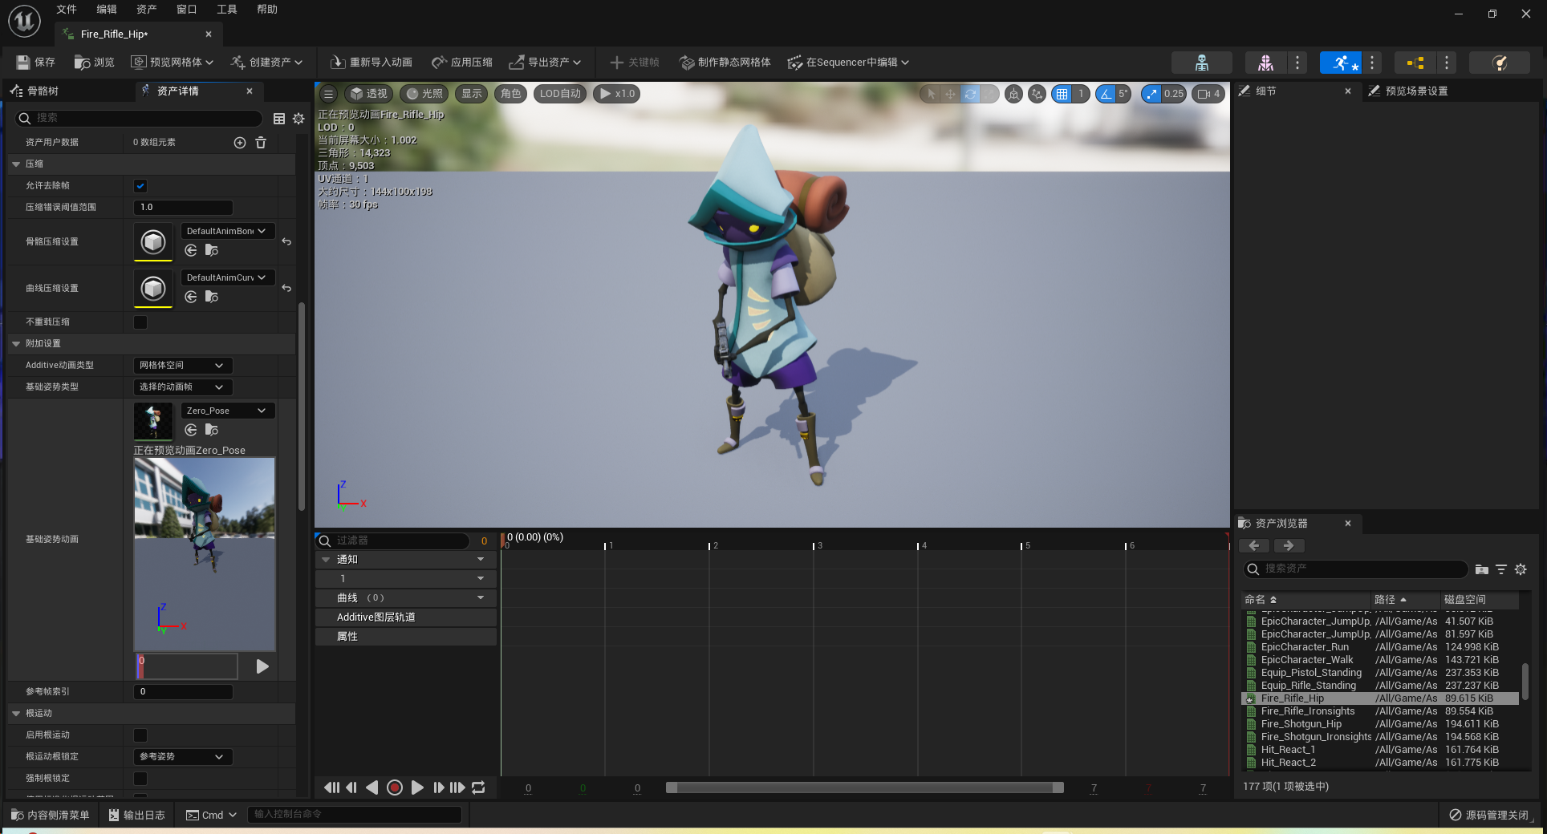The width and height of the screenshot is (1547, 834).
Task: Make static mesh from pose
Action: click(725, 62)
